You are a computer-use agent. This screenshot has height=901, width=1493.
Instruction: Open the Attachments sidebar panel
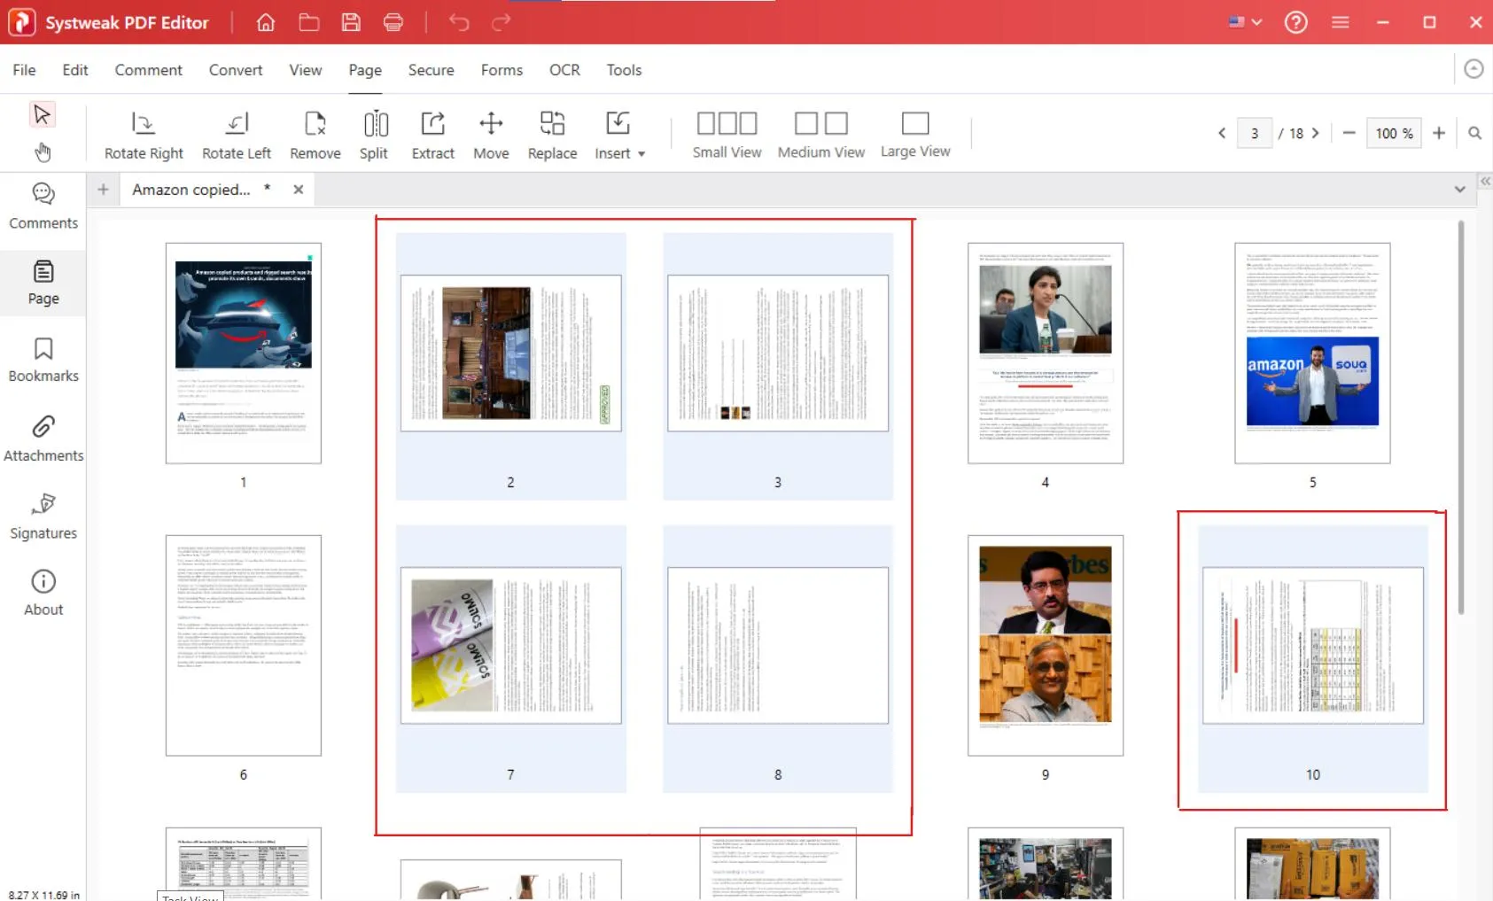tap(43, 439)
